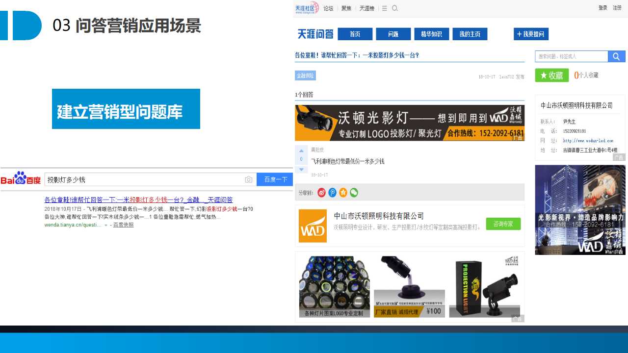Click the 天涯问答 logo
628x353 pixels.
tap(315, 34)
